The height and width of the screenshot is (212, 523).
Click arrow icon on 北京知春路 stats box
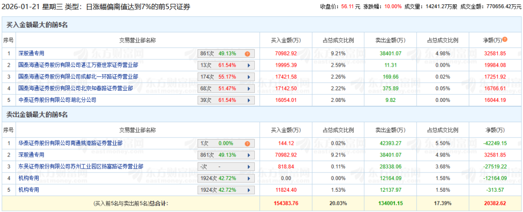248,88
